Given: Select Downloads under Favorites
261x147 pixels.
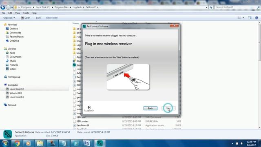Looking at the screenshot, I should point(15,33).
